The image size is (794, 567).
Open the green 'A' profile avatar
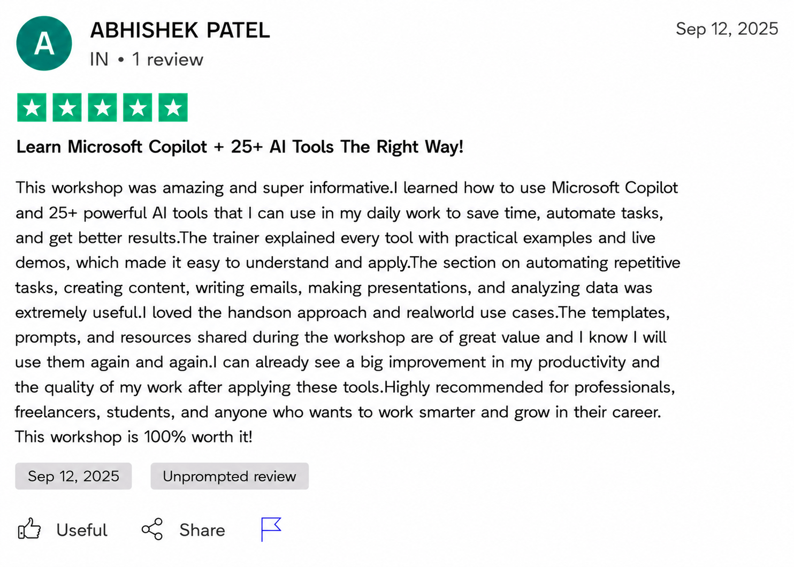44,43
